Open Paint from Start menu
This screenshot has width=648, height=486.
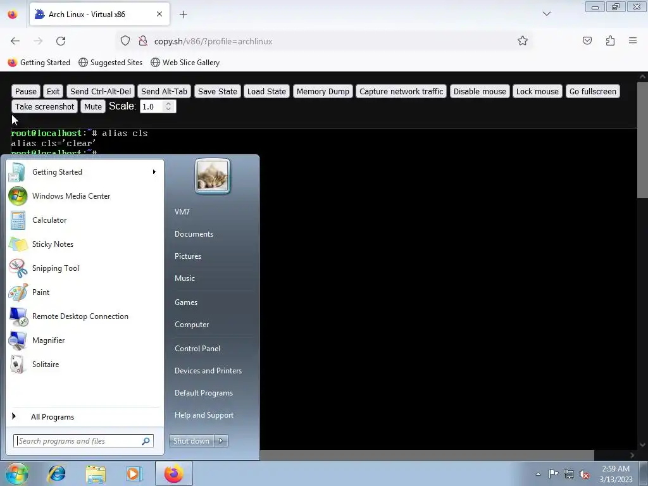point(85,292)
